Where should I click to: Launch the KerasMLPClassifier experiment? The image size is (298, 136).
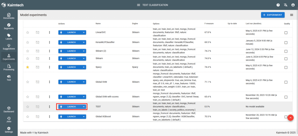(70, 42)
